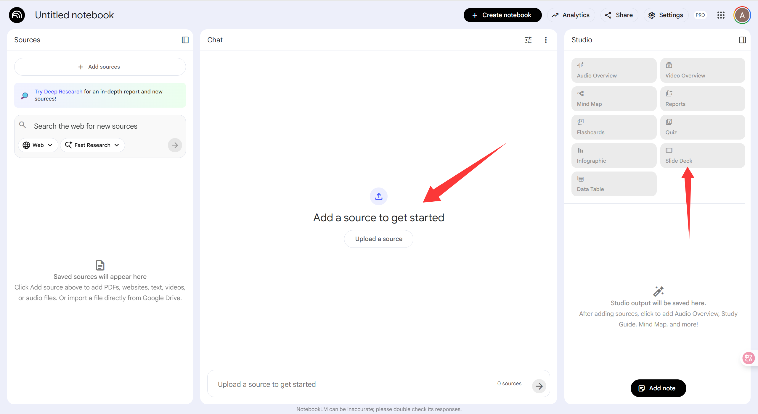The image size is (758, 414).
Task: Select the Audio Overview tile
Action: tap(614, 70)
